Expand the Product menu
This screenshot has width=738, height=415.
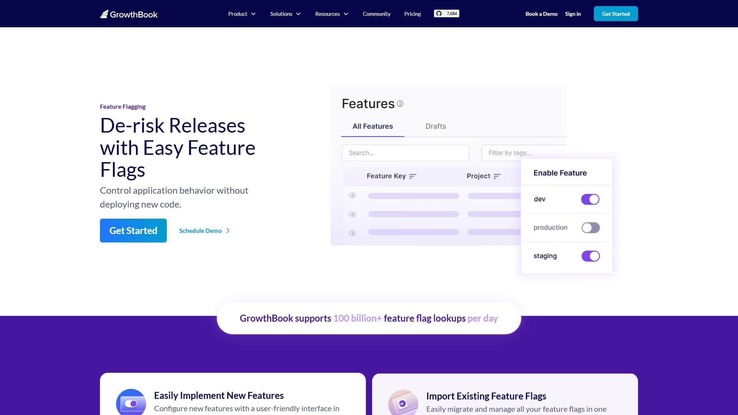coord(242,14)
